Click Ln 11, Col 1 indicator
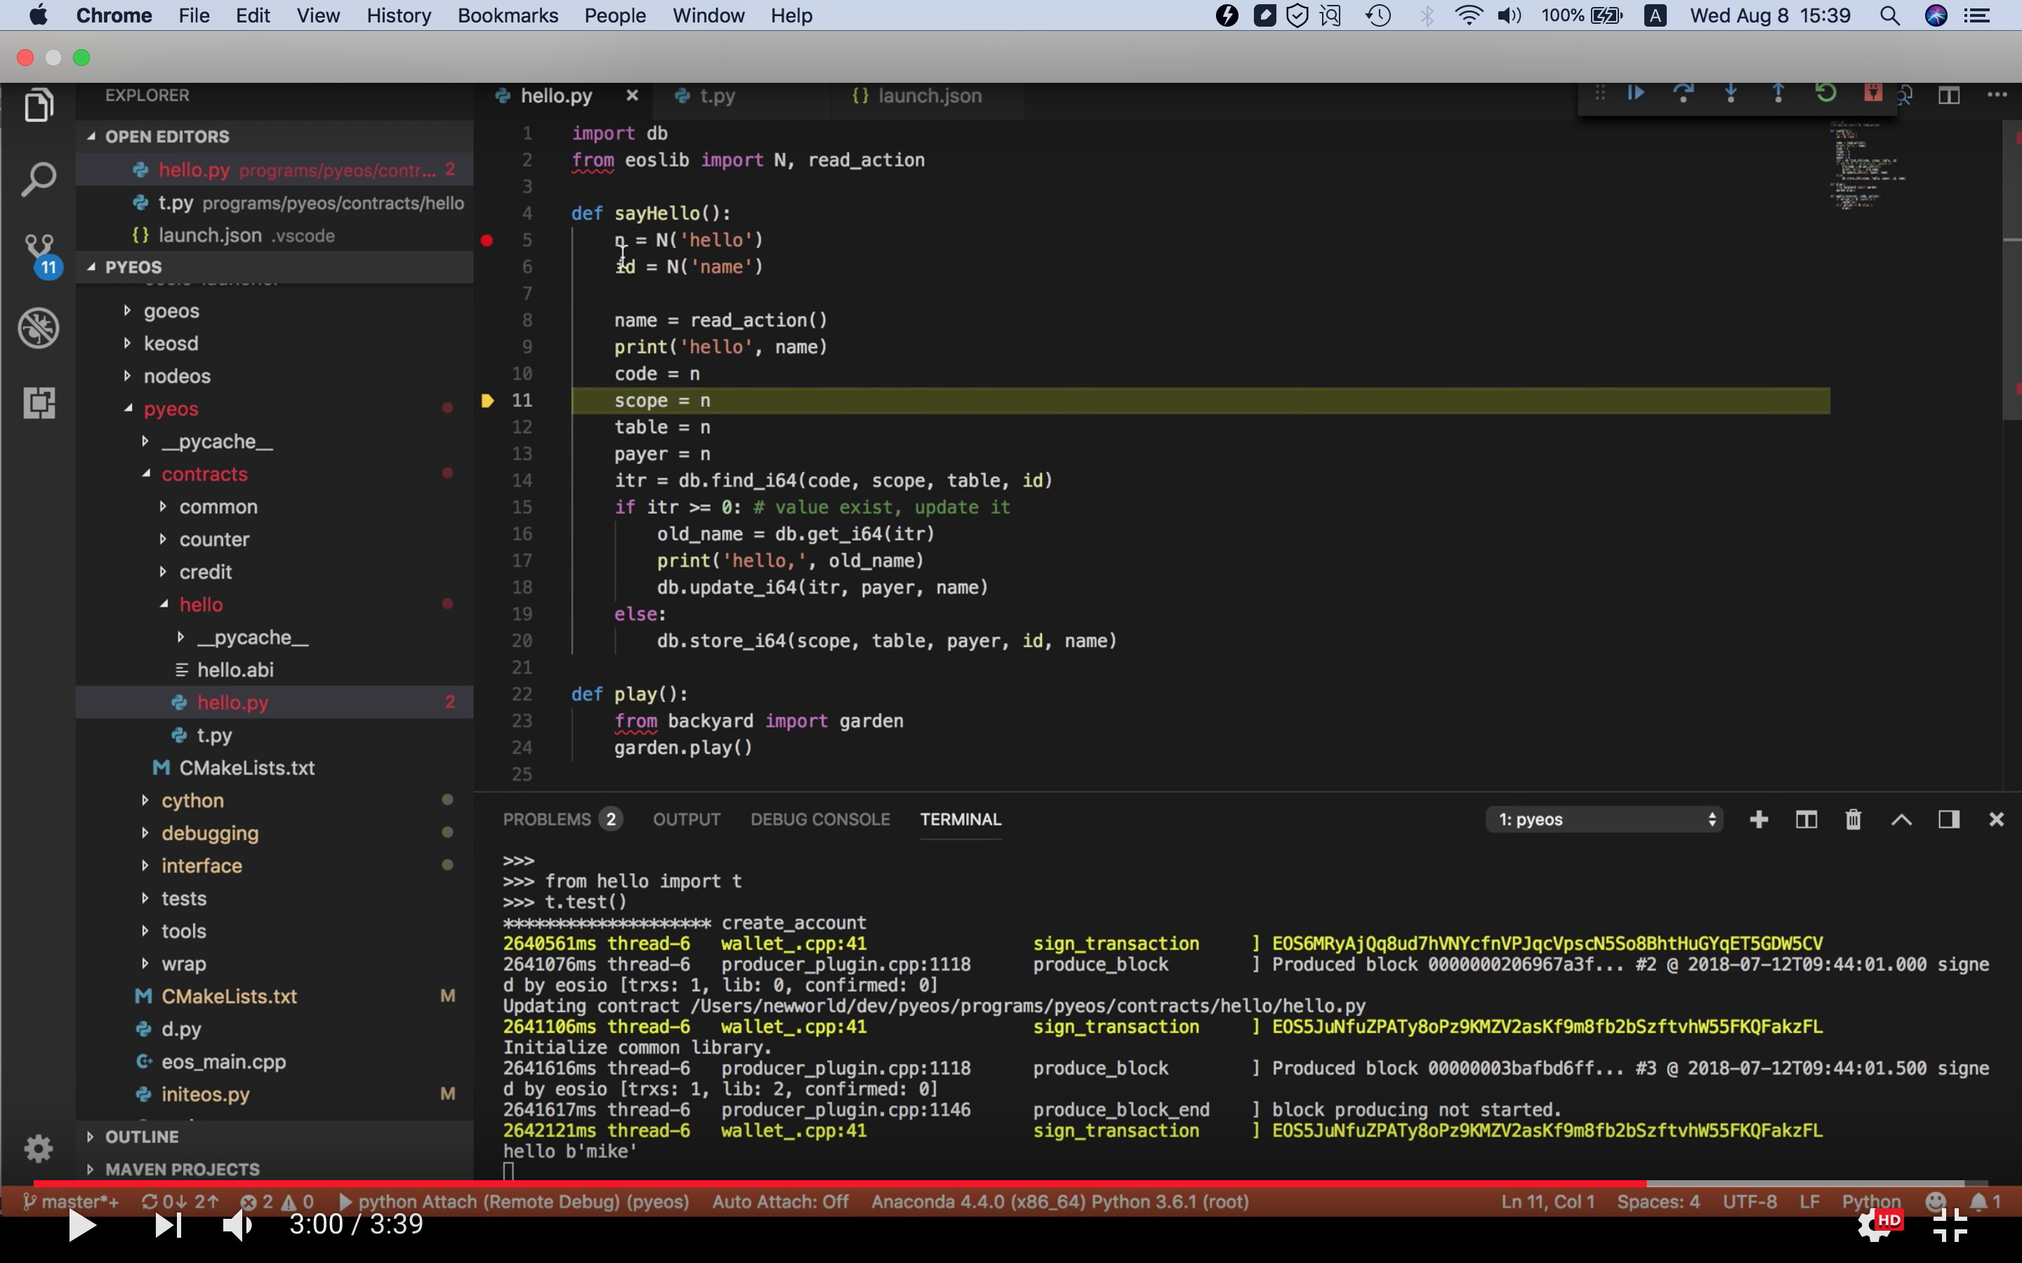The height and width of the screenshot is (1263, 2022). coord(1547,1201)
